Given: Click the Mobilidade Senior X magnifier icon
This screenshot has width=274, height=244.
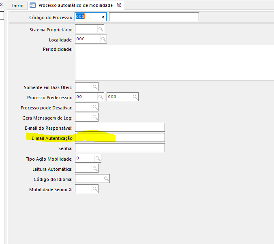Looking at the screenshot, I should [x=95, y=189].
